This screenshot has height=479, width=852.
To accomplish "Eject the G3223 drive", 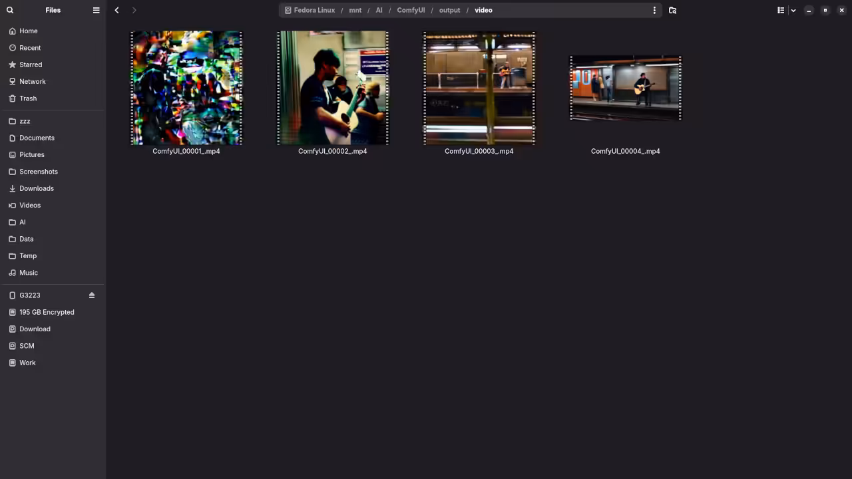I will (x=92, y=295).
